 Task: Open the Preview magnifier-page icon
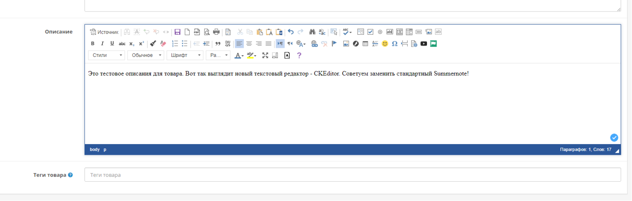point(207,32)
